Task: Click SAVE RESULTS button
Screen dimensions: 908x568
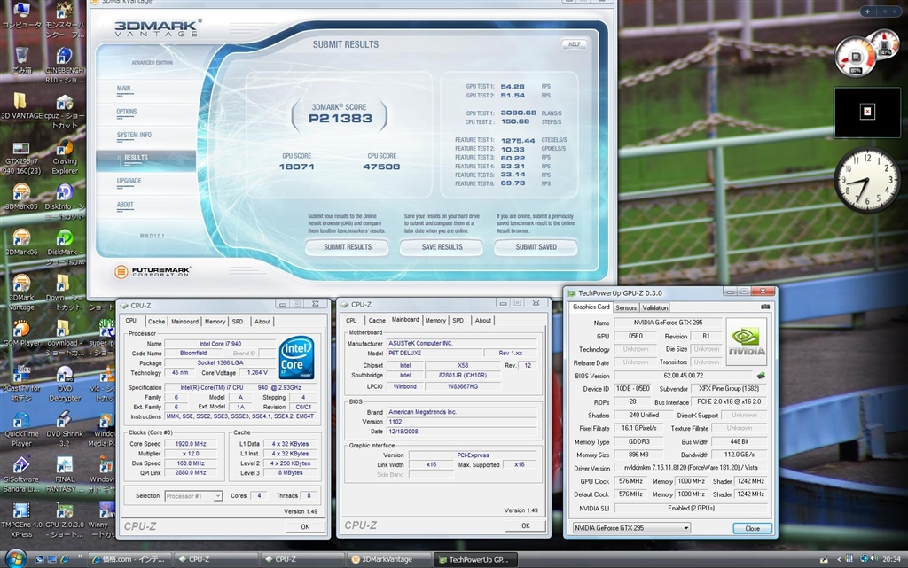Action: 442,247
